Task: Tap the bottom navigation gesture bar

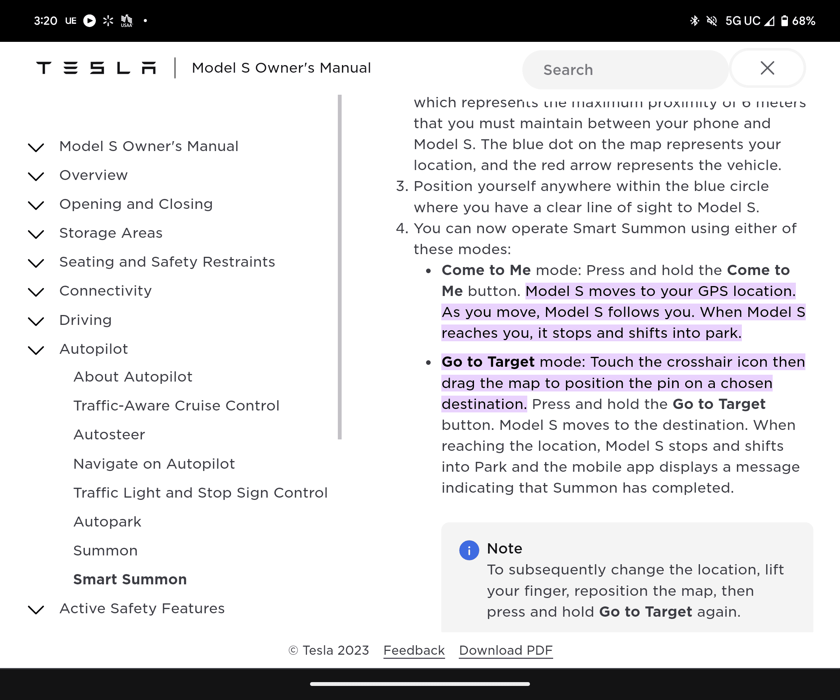Action: (x=420, y=684)
